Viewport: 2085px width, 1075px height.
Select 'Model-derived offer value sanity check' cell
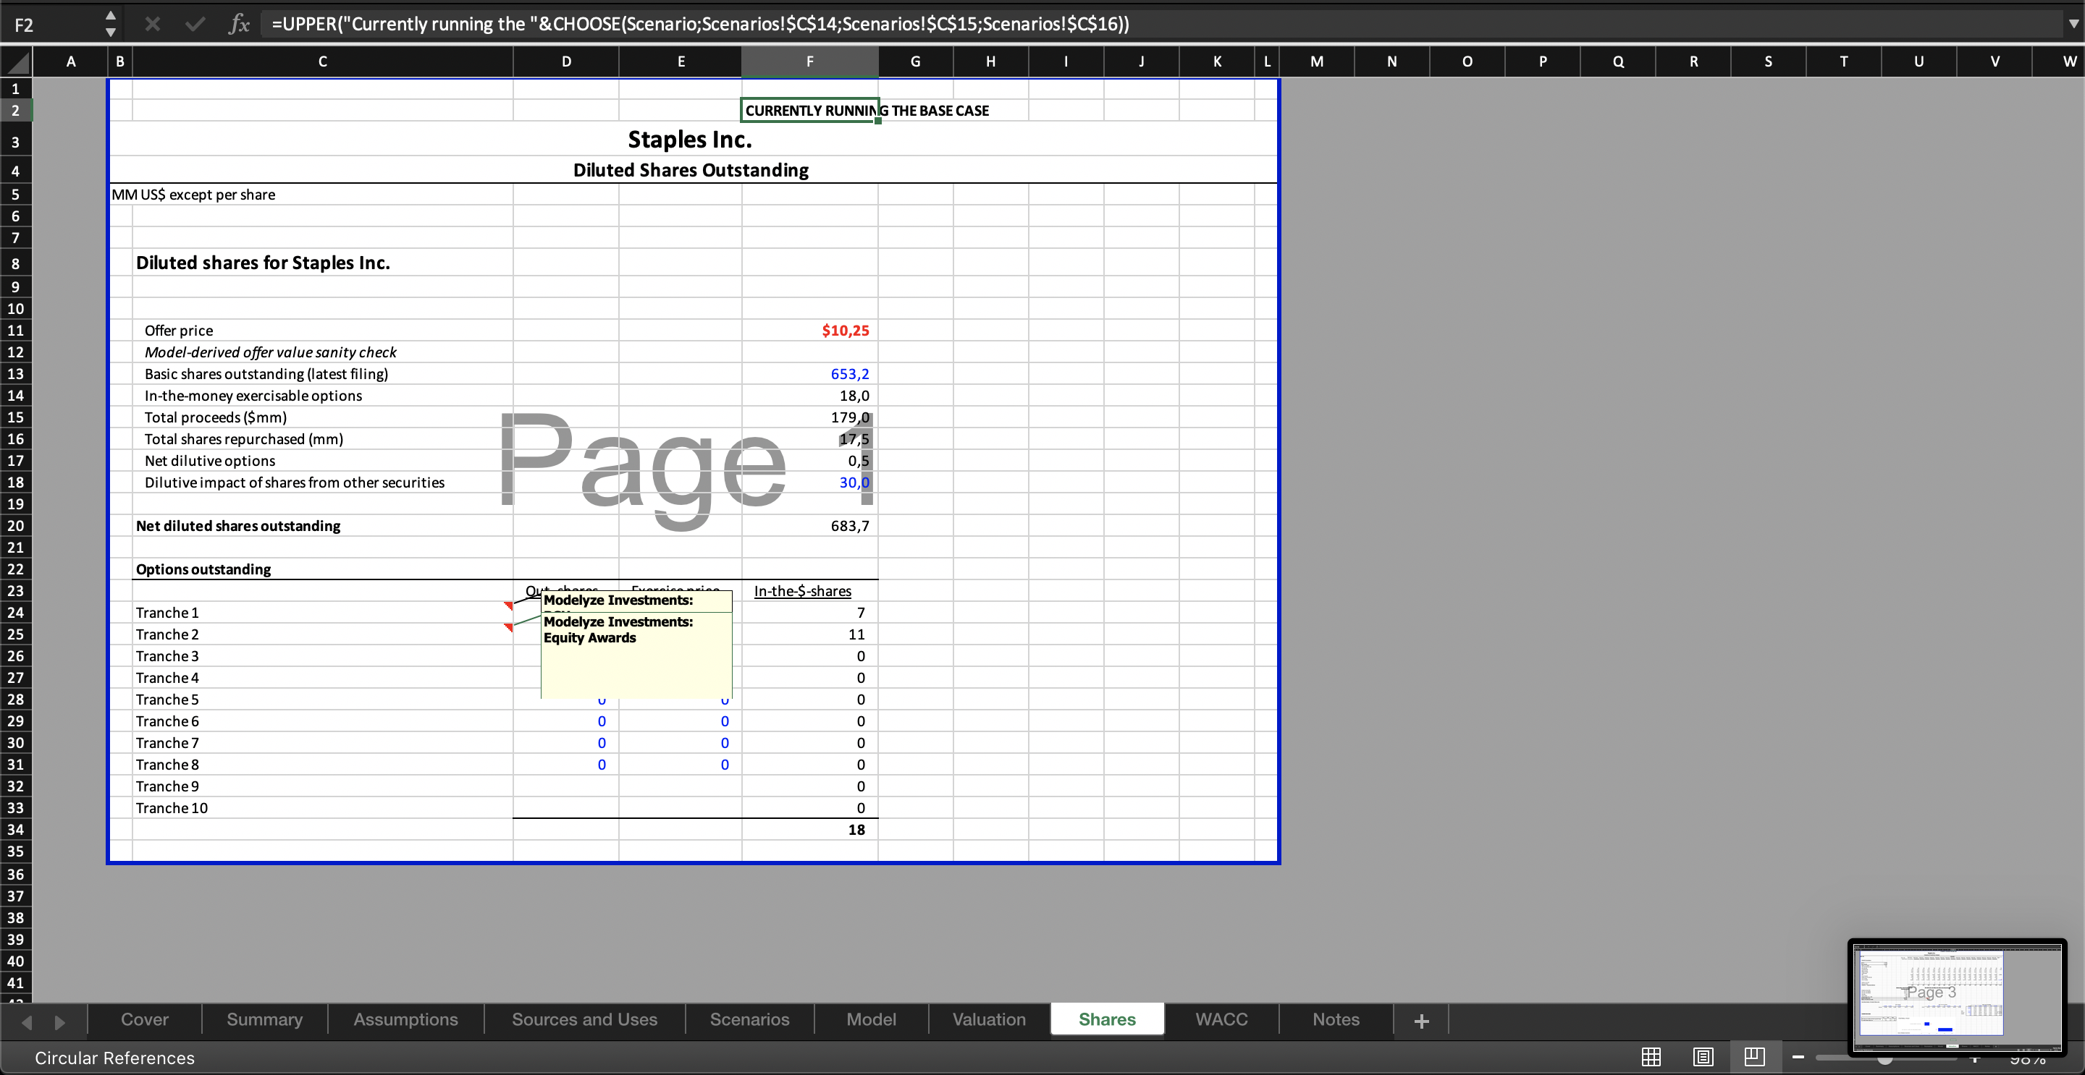coord(270,352)
